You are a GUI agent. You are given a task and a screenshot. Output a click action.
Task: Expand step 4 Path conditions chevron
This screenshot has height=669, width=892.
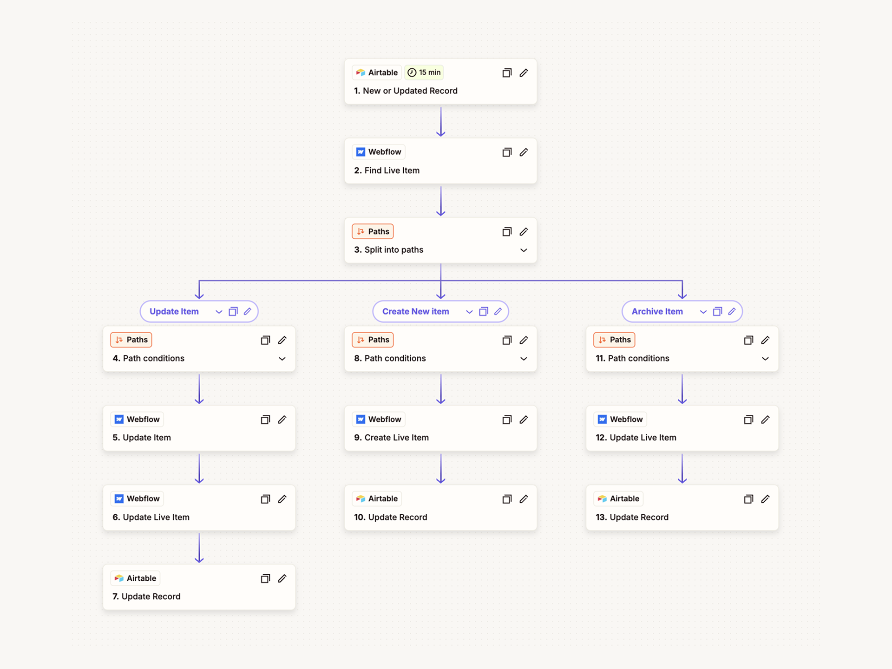282,359
